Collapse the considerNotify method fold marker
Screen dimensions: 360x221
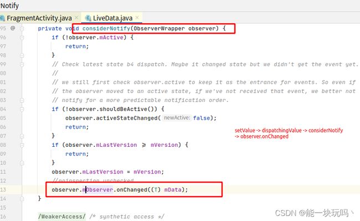22,29
